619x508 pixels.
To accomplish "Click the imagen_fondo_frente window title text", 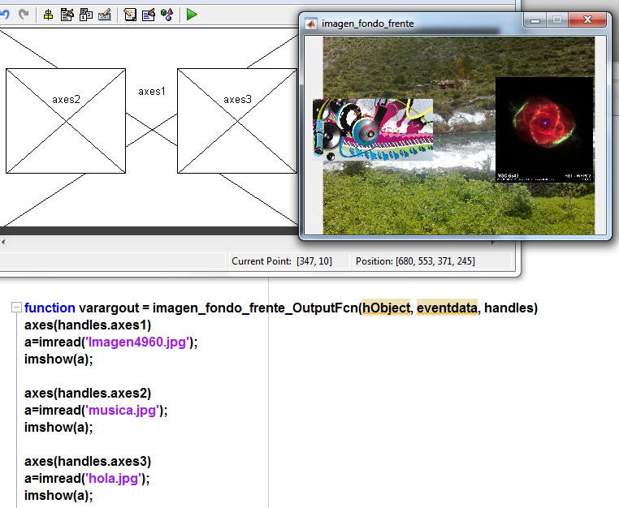I will pos(367,24).
